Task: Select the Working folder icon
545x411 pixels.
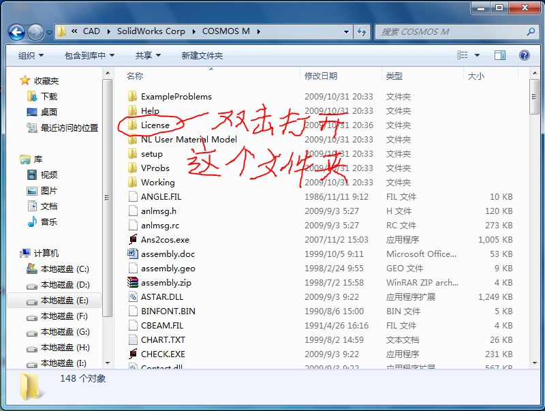Action: tap(132, 182)
